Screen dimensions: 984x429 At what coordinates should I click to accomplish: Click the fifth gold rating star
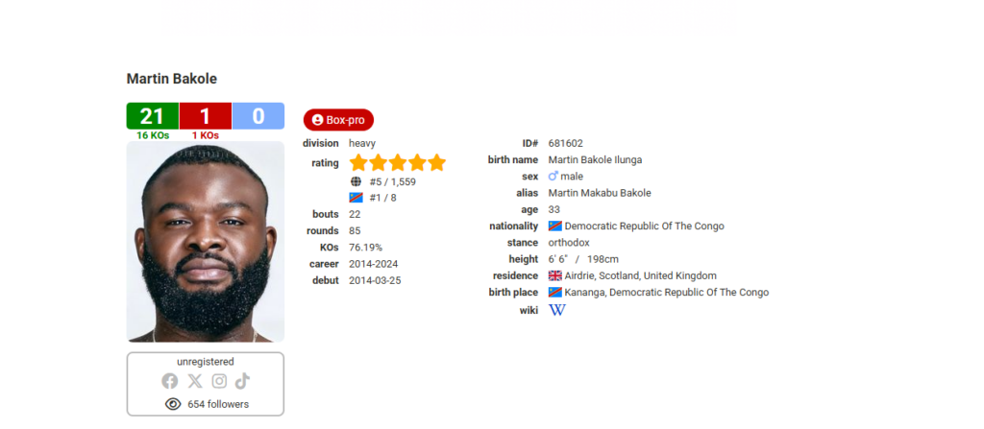(437, 163)
